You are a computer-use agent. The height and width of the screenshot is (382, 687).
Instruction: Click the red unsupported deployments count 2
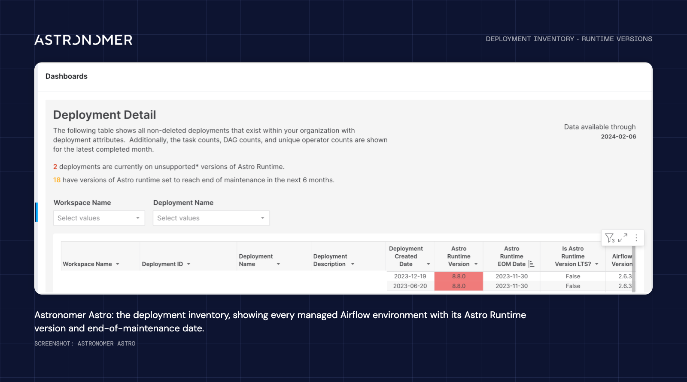coord(55,167)
